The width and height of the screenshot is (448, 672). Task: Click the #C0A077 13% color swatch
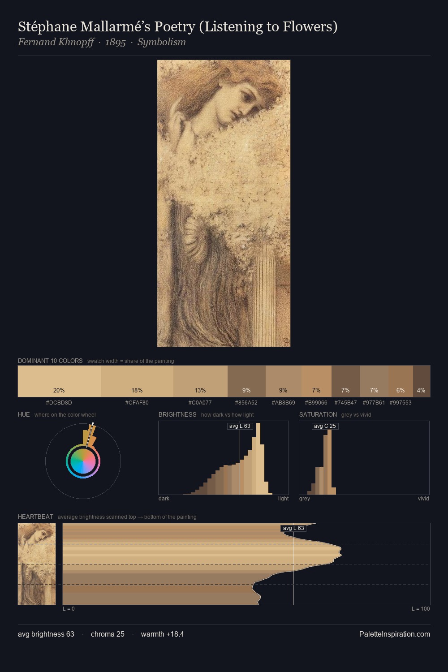(x=200, y=381)
